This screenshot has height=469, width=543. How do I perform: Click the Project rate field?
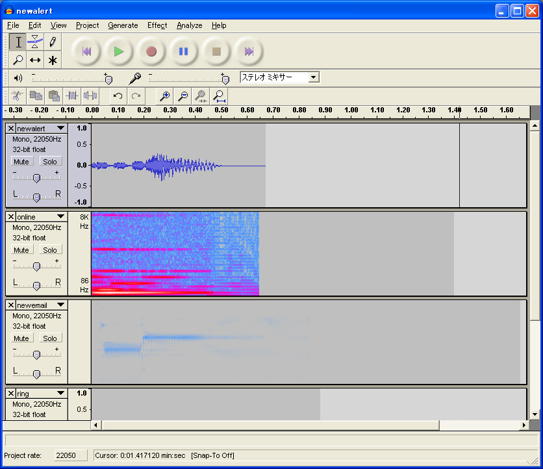coord(69,455)
